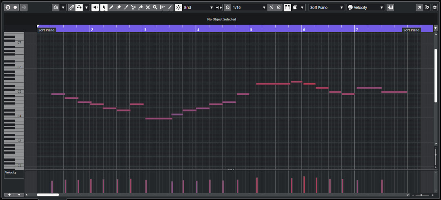Screen dimensions: 441x200
Task: Select the long note starting after bar 5
Action: click(x=273, y=84)
